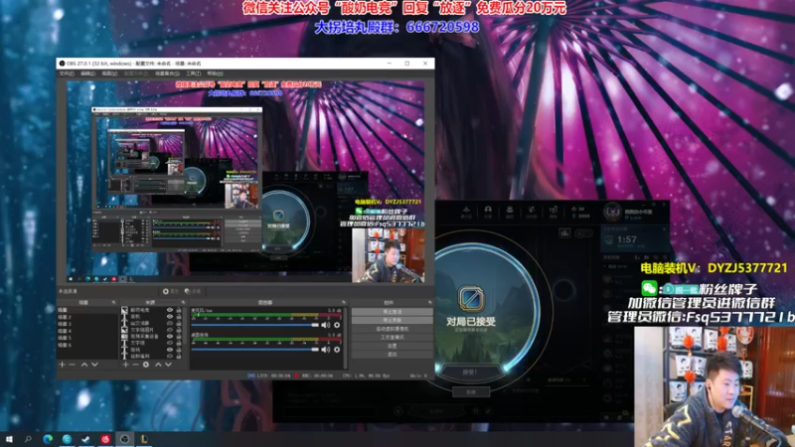Toggle visibility eye of the last source
This screenshot has width=795, height=447.
tap(170, 356)
